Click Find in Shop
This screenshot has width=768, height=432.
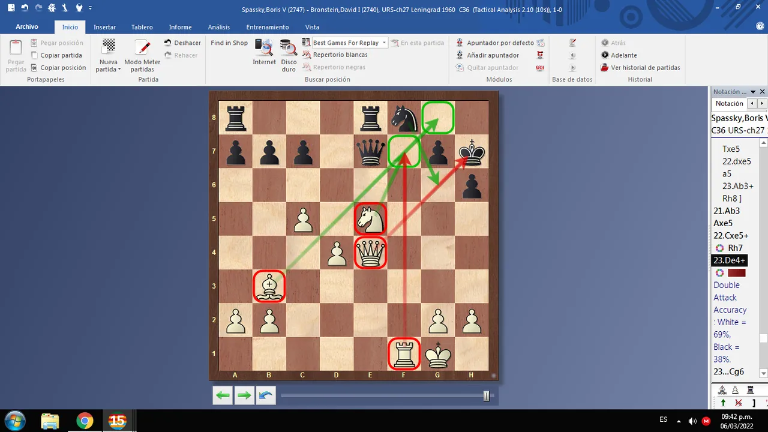click(229, 43)
